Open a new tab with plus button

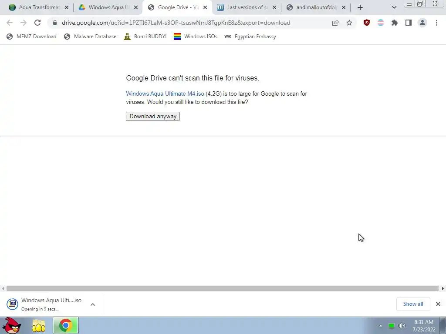(x=360, y=7)
